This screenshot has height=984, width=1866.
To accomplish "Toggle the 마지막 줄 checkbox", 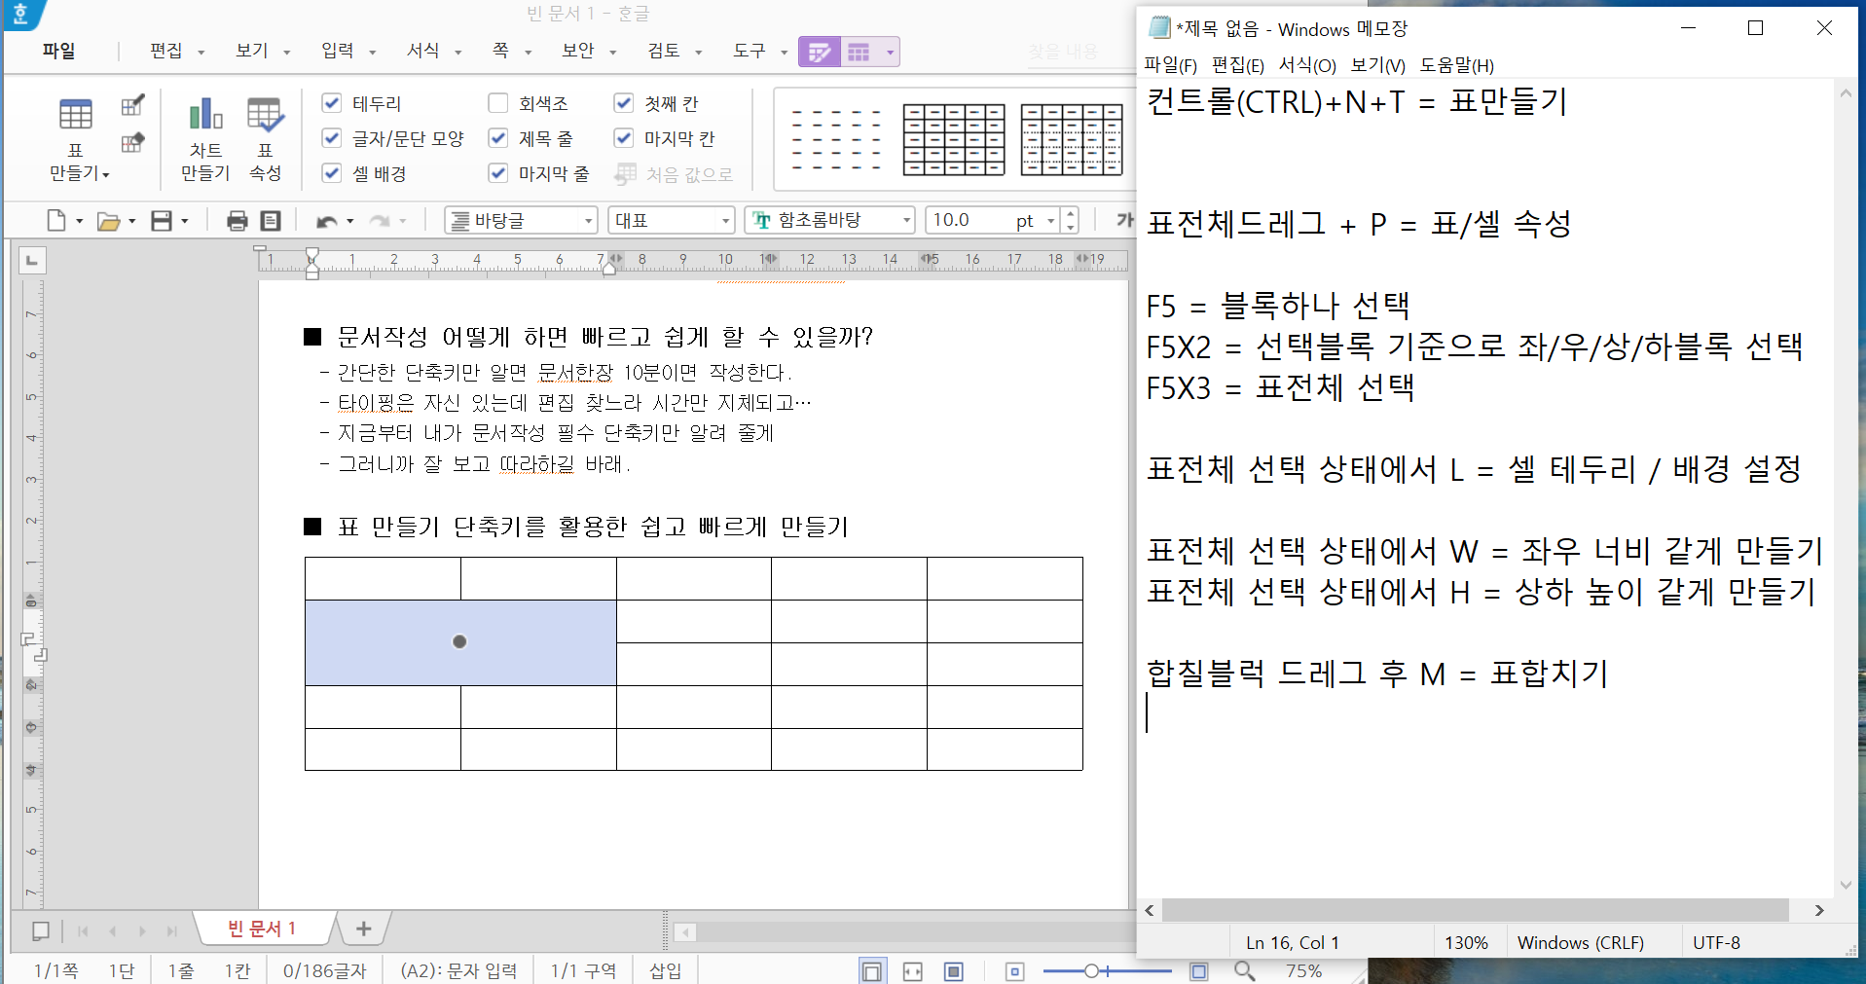I will 498,173.
